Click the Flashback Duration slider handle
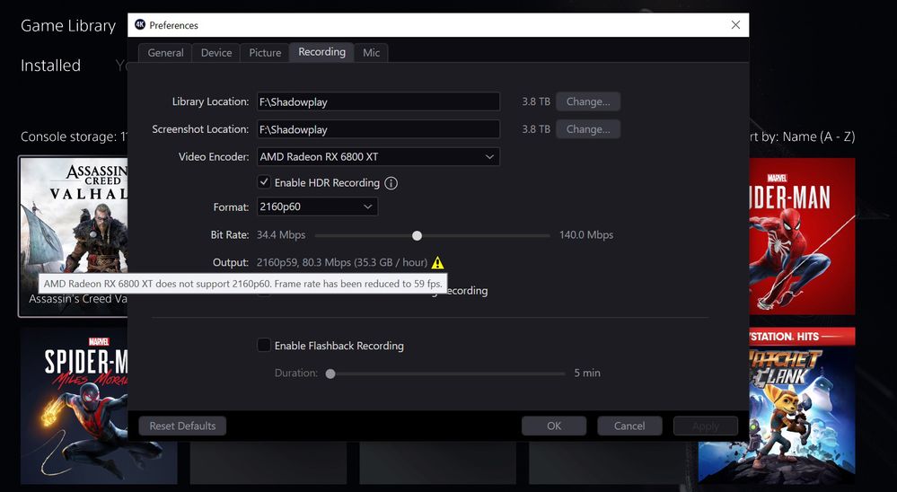 point(330,373)
